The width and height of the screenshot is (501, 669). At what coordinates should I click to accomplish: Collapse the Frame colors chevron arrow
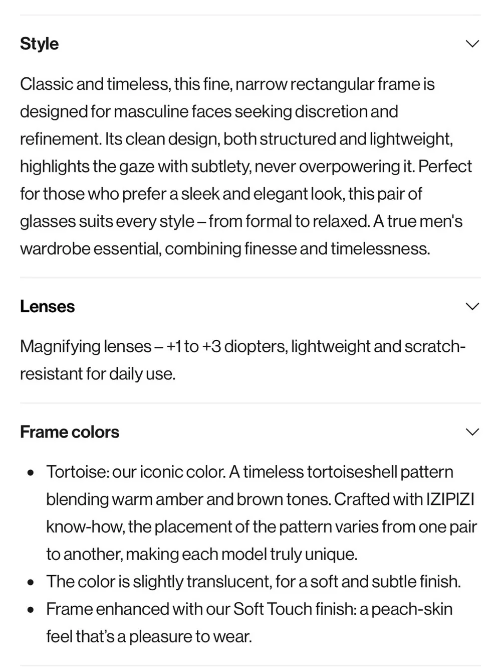472,432
